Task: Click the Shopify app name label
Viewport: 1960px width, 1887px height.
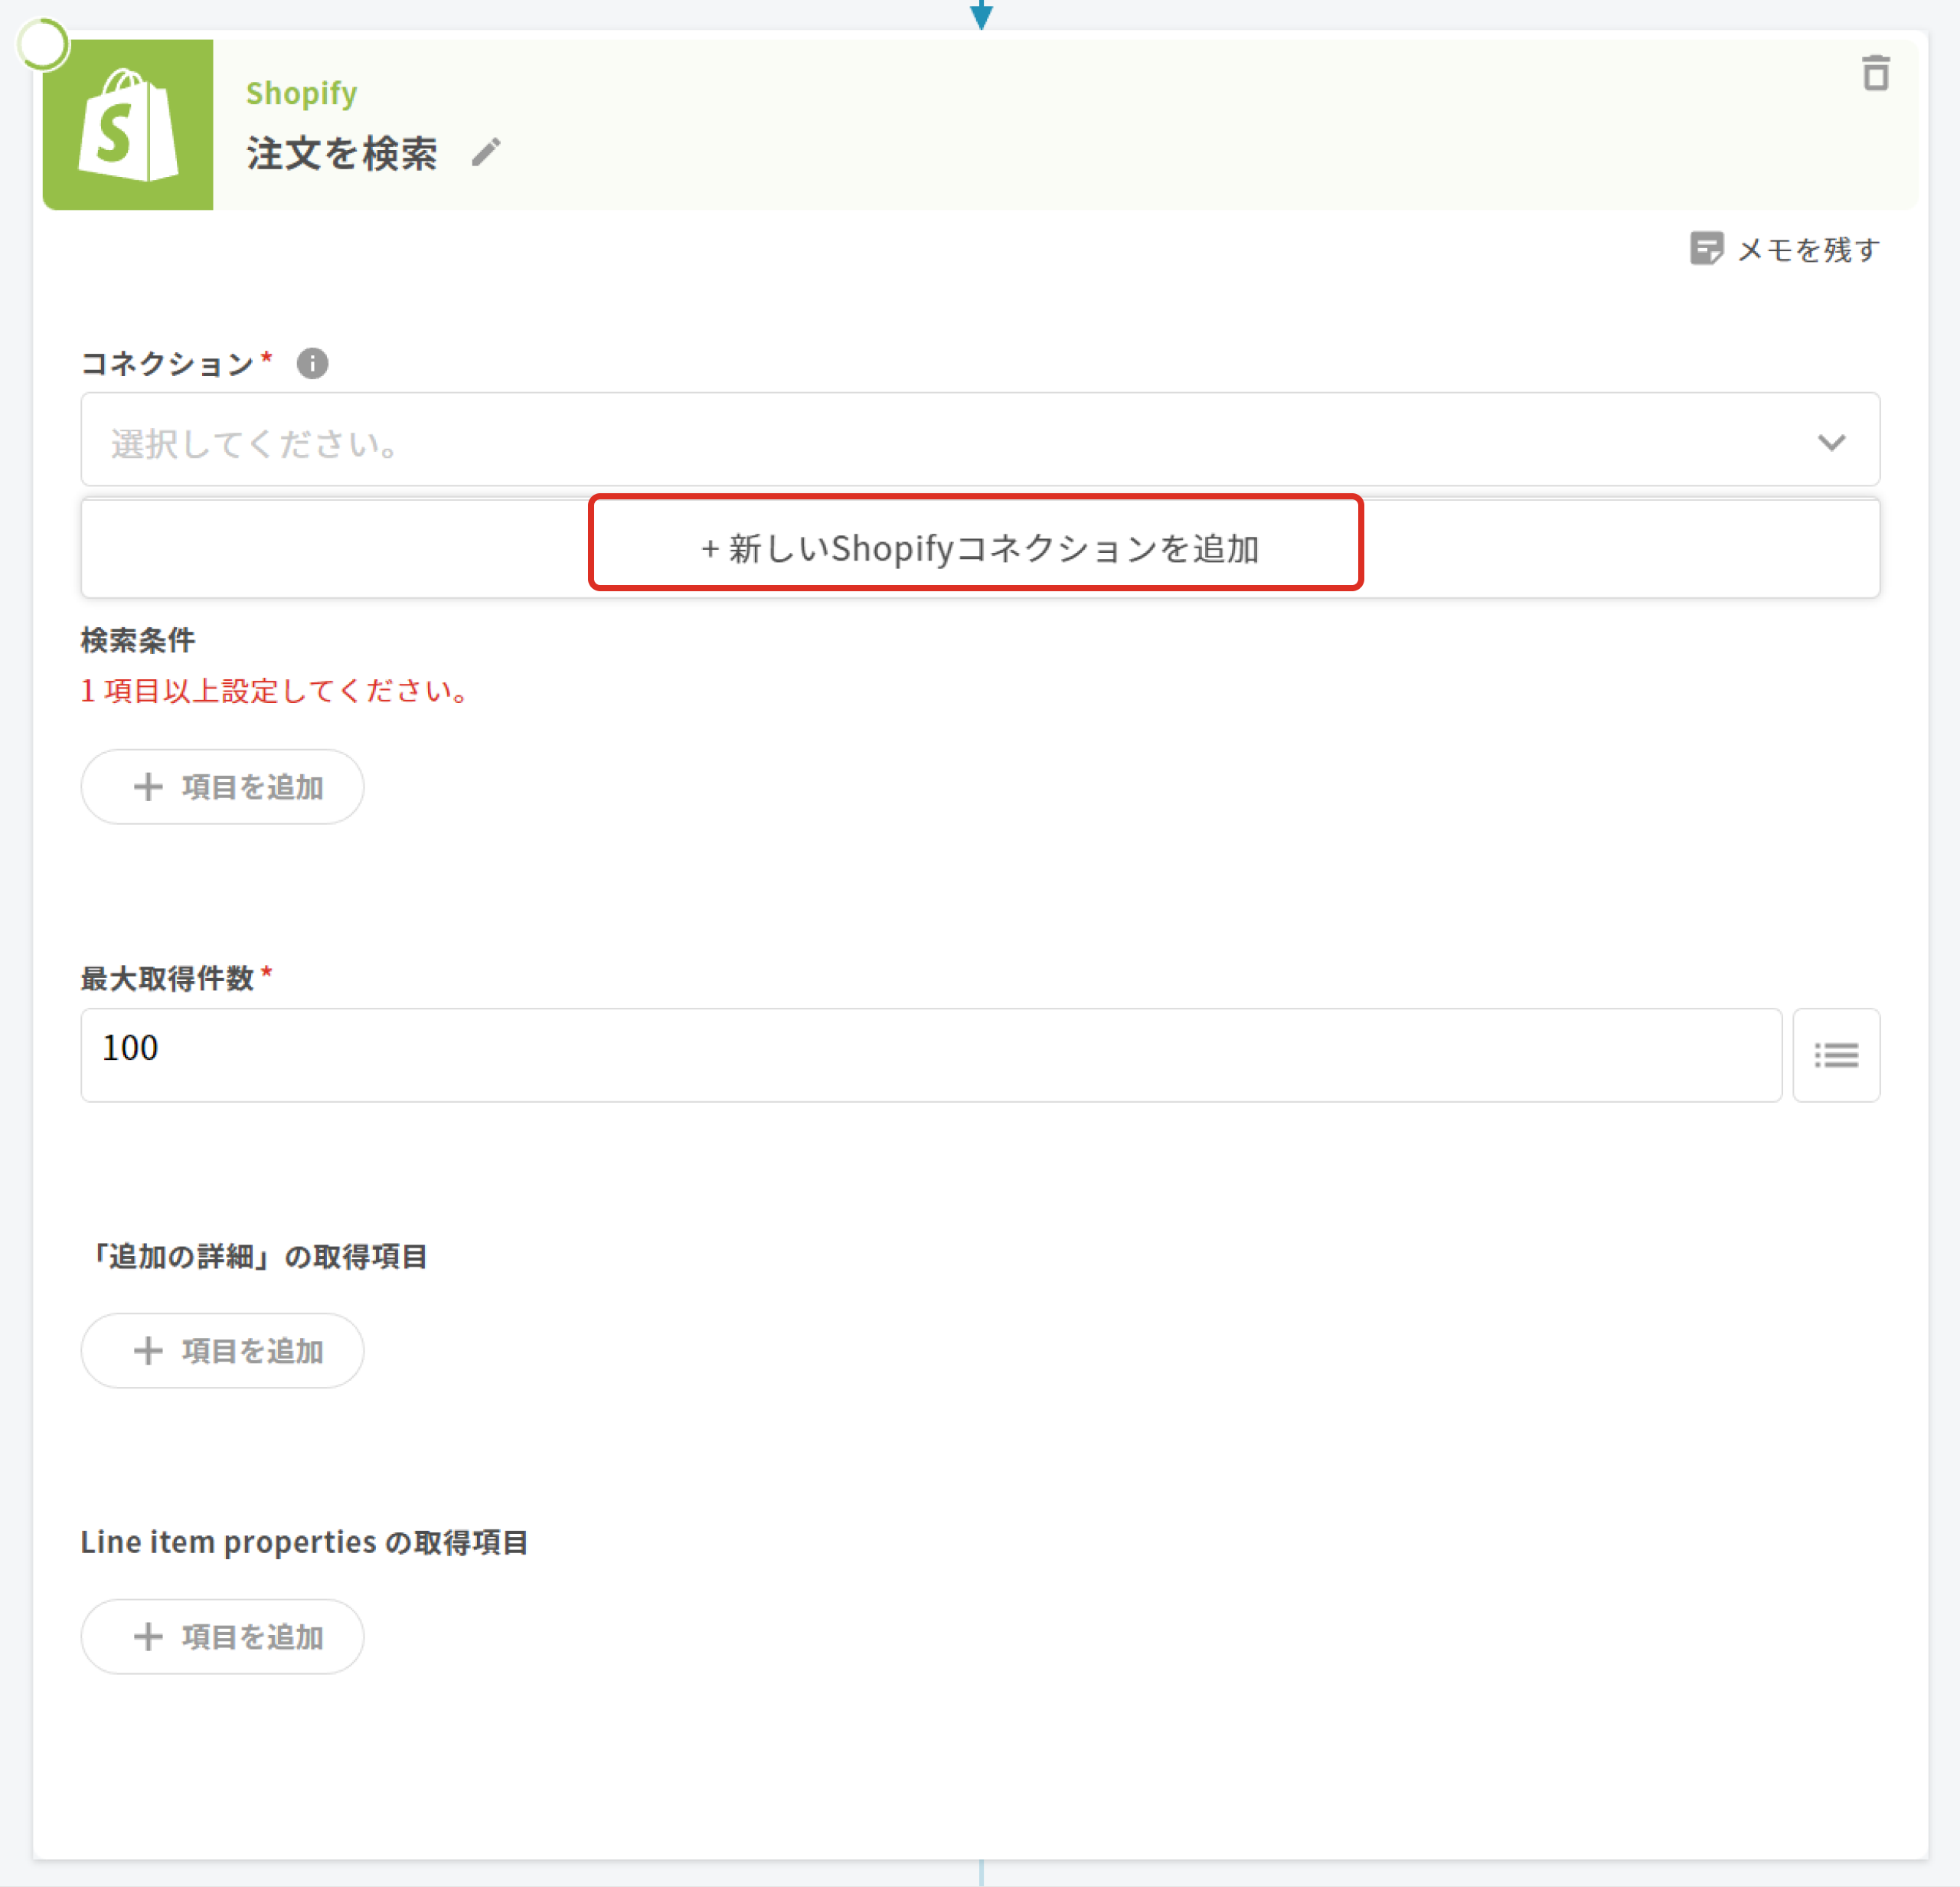Action: [x=301, y=93]
